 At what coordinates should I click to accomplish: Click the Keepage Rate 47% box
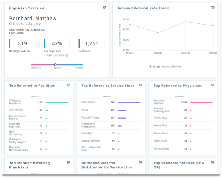pyautogui.click(x=57, y=43)
